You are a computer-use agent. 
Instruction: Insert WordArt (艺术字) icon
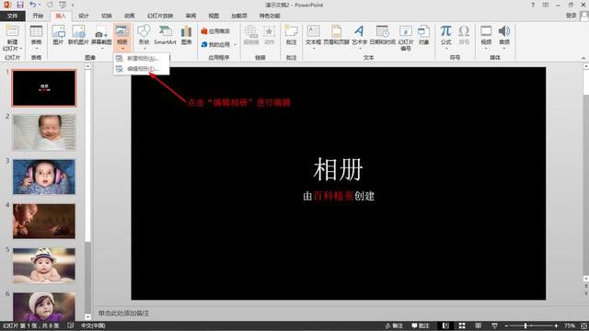pyautogui.click(x=359, y=37)
